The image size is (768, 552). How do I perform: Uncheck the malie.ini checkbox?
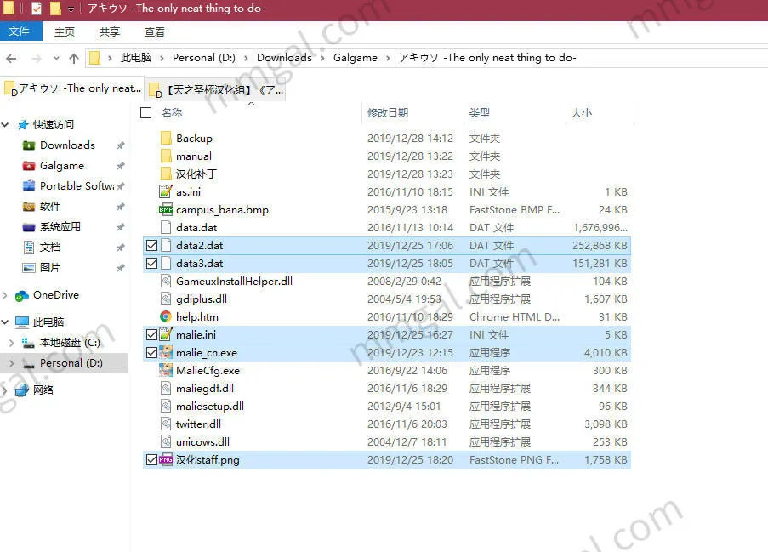151,334
